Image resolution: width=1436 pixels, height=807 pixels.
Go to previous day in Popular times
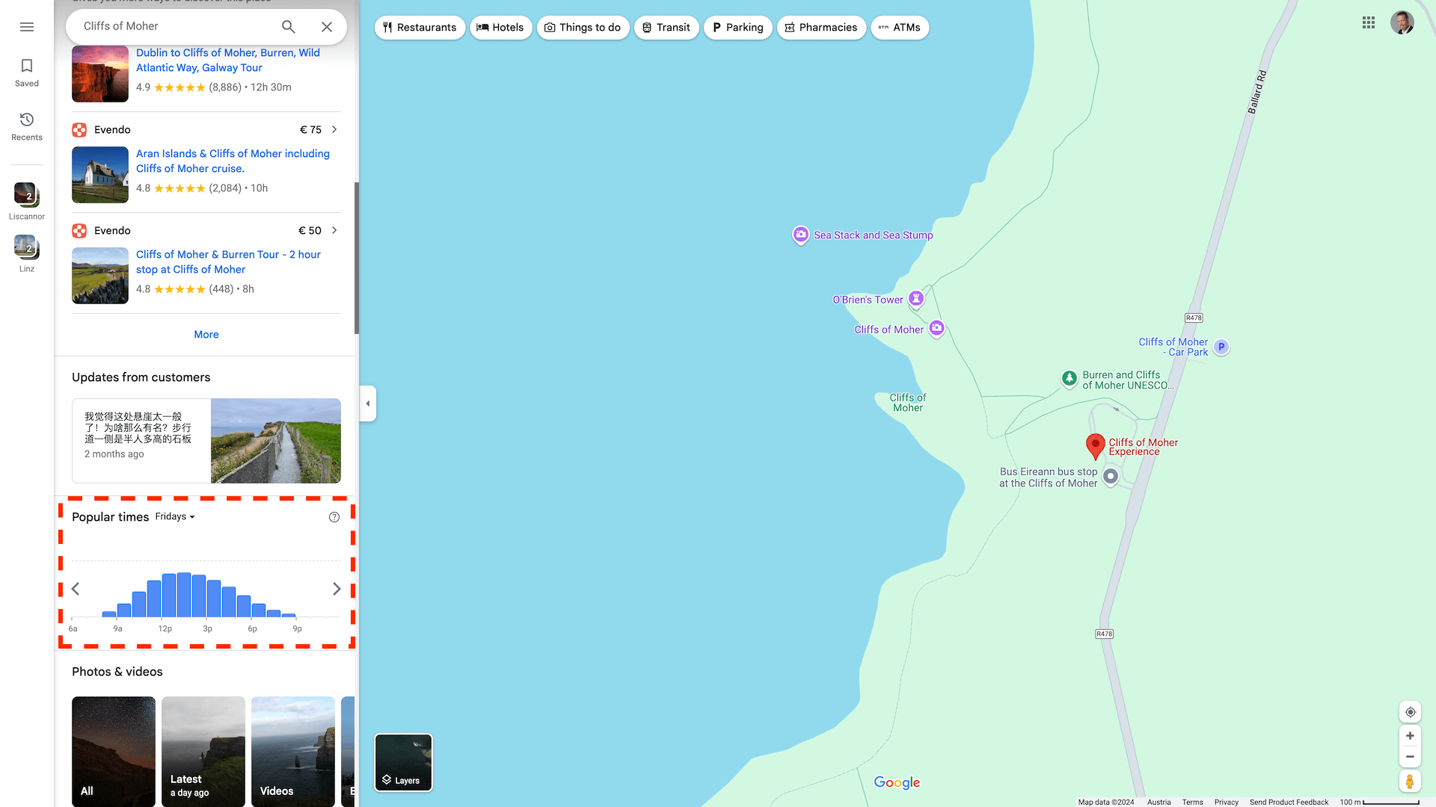pyautogui.click(x=76, y=589)
